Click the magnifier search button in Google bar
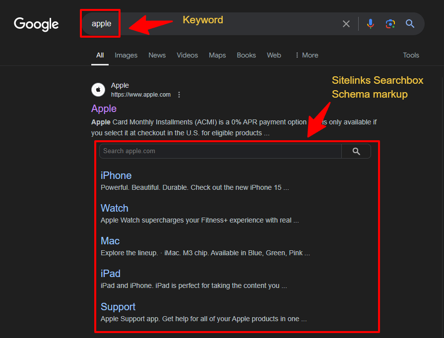Viewport: 444px width, 338px height. click(410, 24)
